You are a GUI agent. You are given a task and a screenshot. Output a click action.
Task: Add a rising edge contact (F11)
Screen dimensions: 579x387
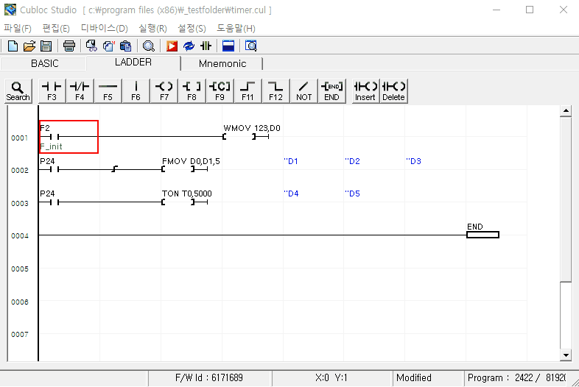248,90
